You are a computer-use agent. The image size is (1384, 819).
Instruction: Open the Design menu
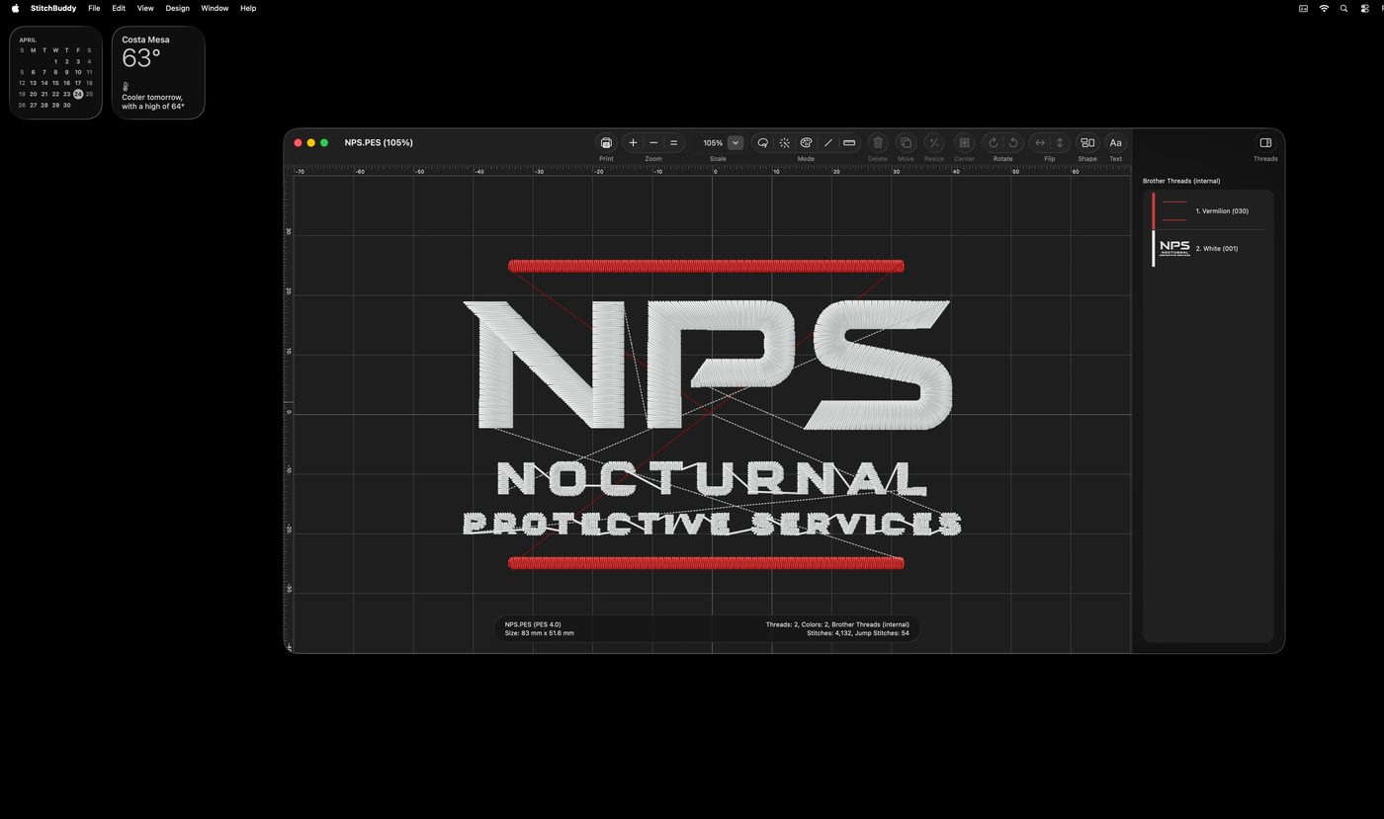click(x=177, y=8)
